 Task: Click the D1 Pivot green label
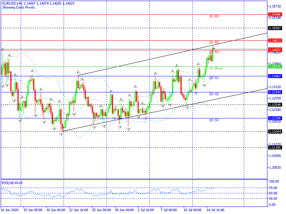click(x=216, y=68)
